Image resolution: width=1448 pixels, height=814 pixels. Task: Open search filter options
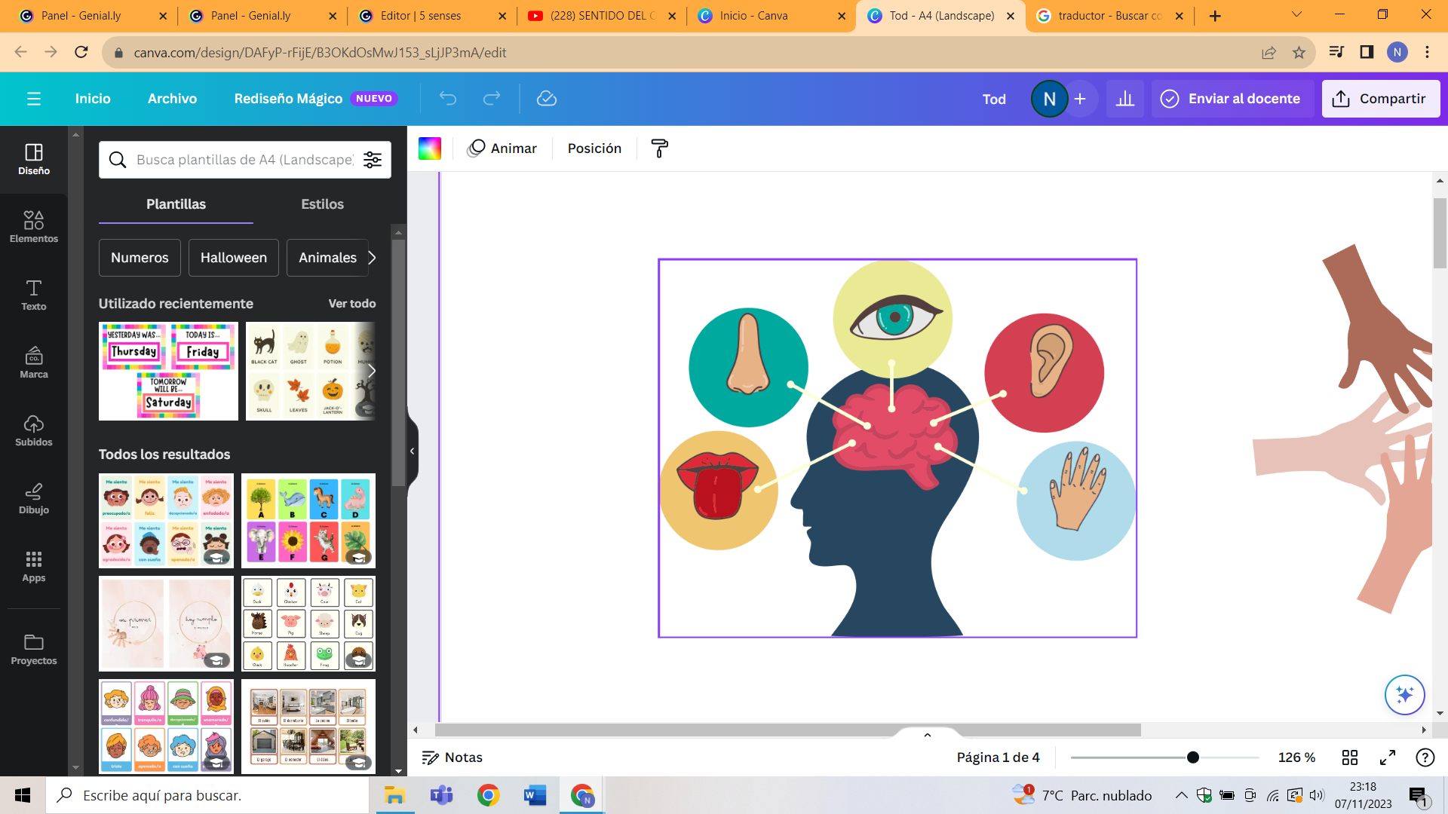click(x=373, y=160)
